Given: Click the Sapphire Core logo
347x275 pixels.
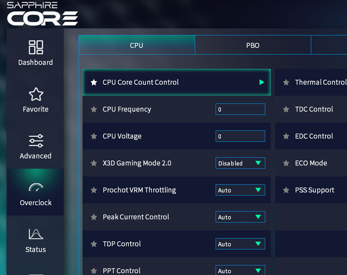Looking at the screenshot, I should 43,14.
